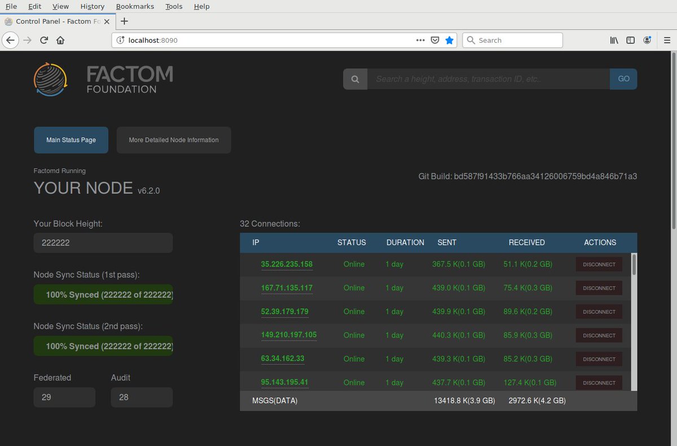Image resolution: width=677 pixels, height=446 pixels.
Task: Open IP link 95.143.195.41
Action: (284, 382)
